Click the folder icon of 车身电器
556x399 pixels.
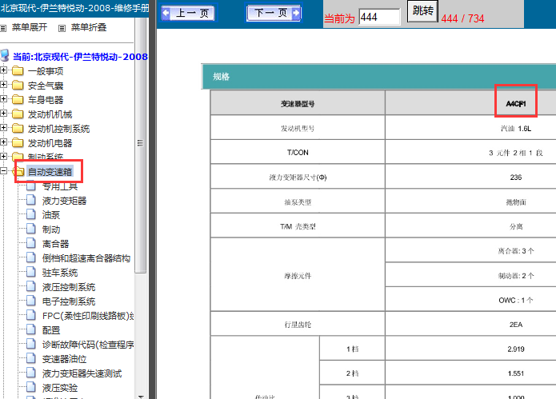(18, 100)
